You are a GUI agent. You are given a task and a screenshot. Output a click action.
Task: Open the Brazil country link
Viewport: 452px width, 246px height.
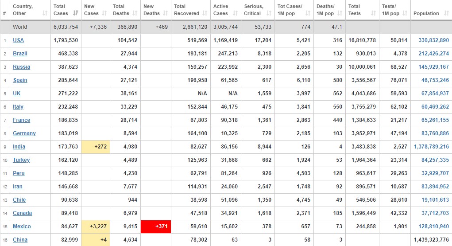(x=20, y=54)
